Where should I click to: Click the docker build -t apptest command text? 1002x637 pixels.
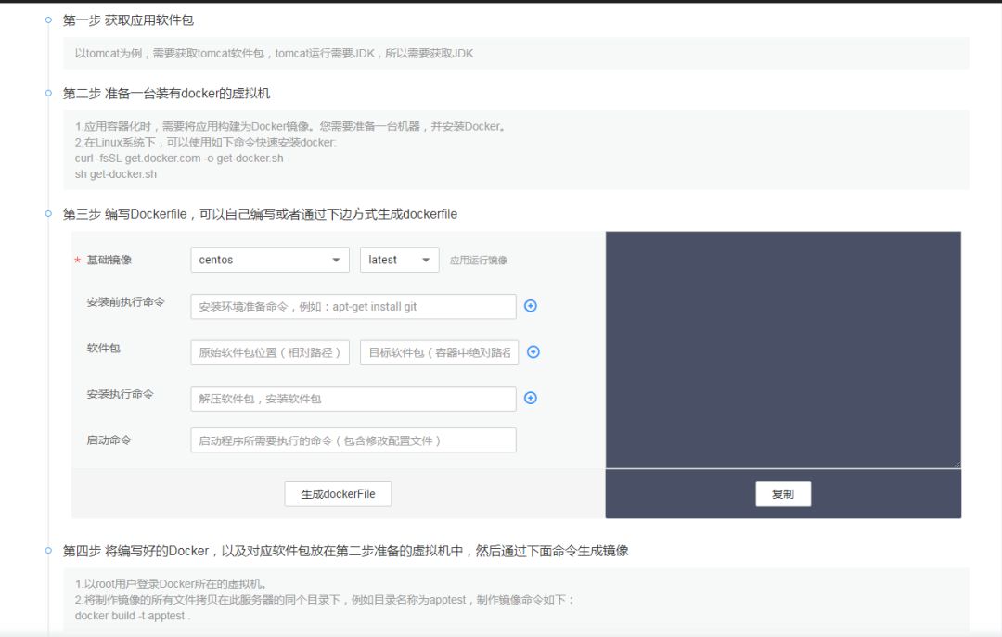pos(133,616)
